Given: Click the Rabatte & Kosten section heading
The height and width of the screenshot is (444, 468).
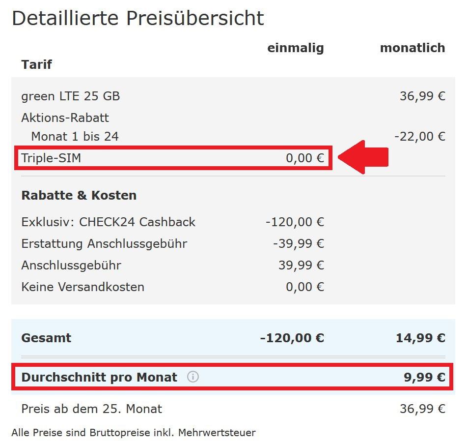Looking at the screenshot, I should click(x=79, y=195).
